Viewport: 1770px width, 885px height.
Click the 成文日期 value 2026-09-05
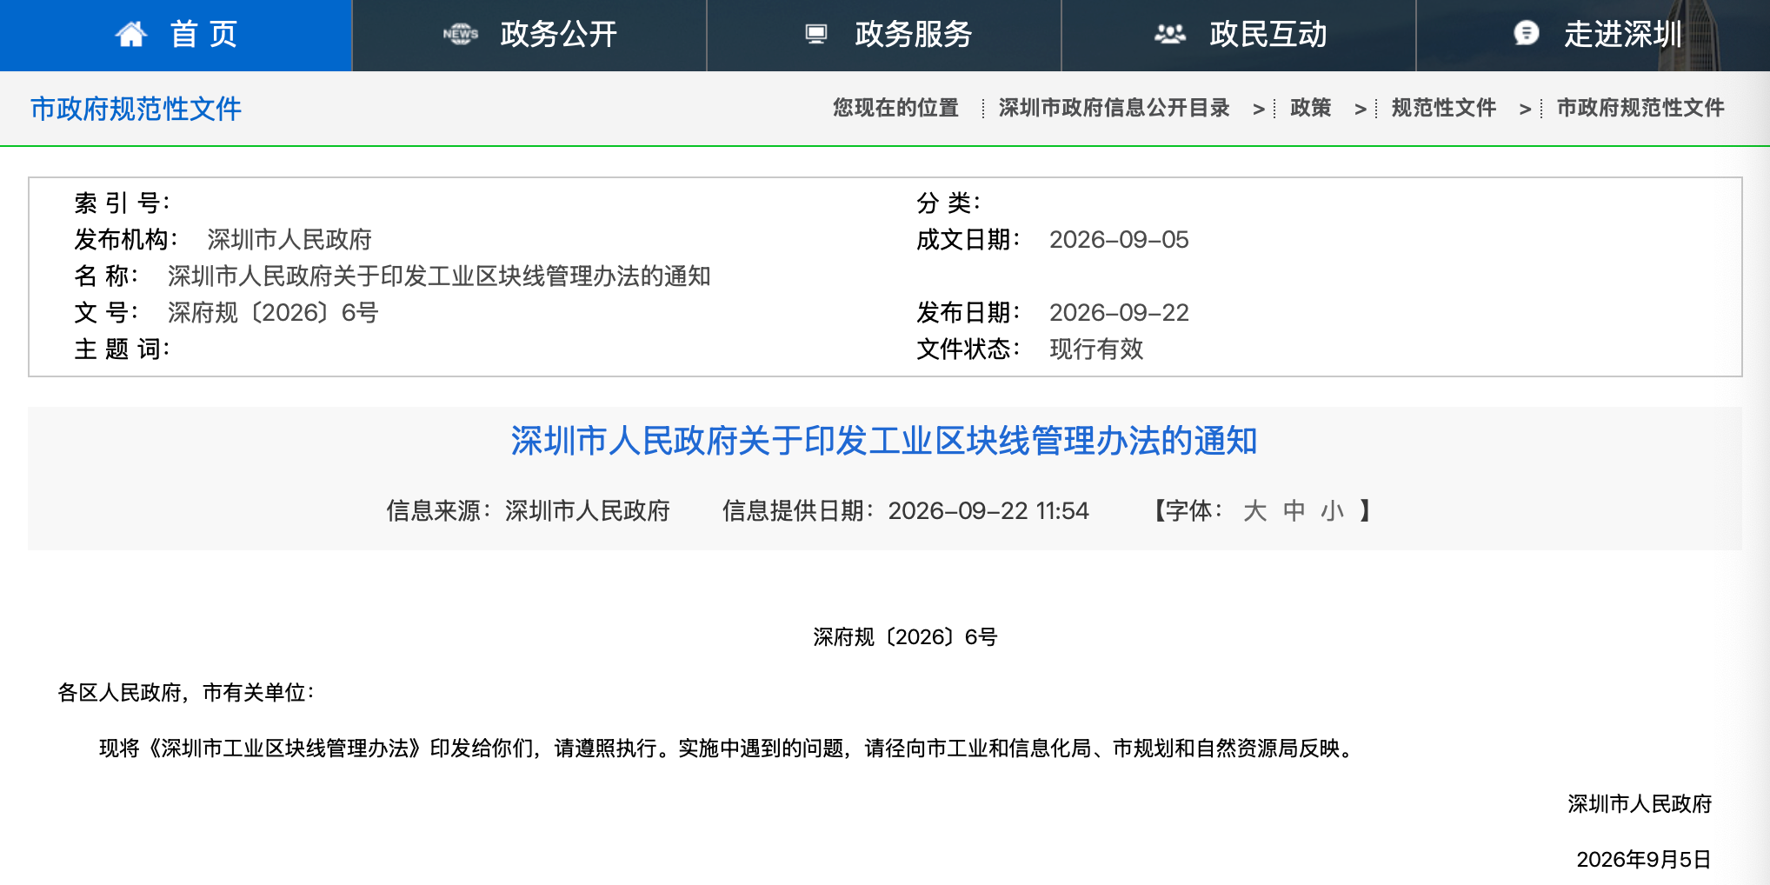click(x=1119, y=240)
